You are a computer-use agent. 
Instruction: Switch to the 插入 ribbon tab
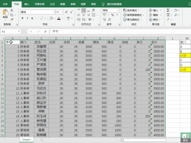[27, 4]
